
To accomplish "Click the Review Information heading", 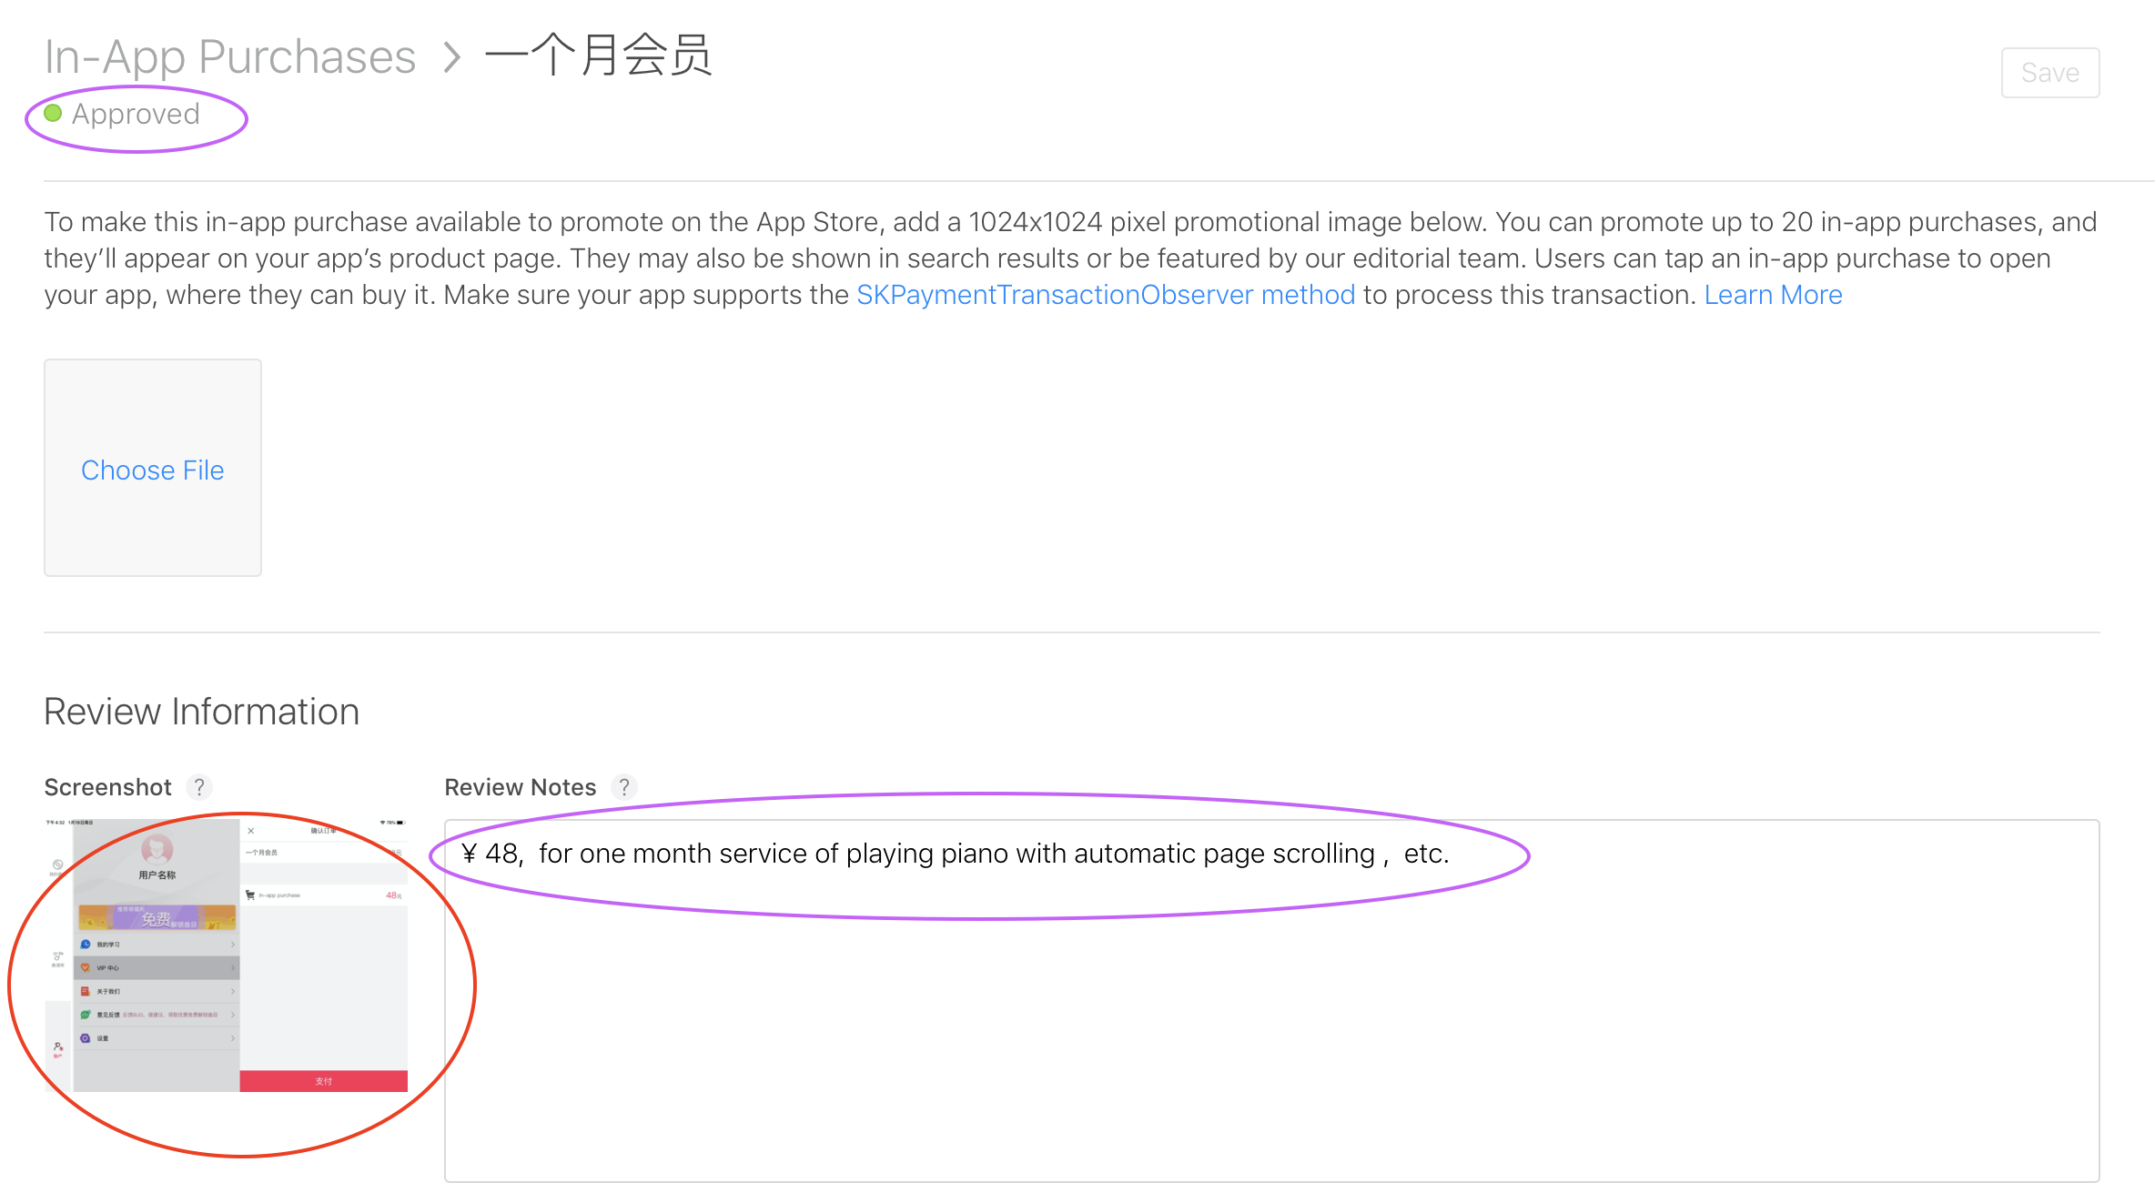I will tap(202, 712).
